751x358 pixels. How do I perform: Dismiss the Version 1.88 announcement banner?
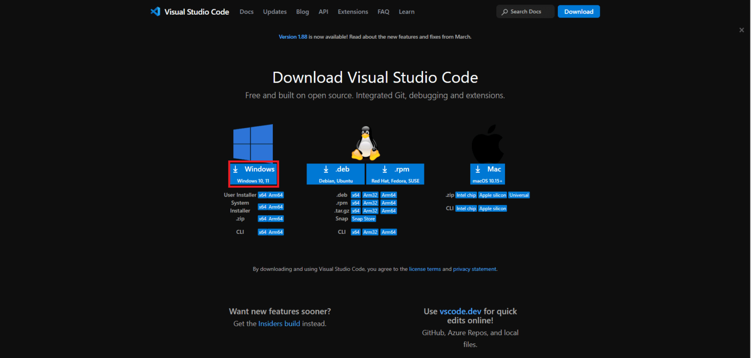coord(741,30)
